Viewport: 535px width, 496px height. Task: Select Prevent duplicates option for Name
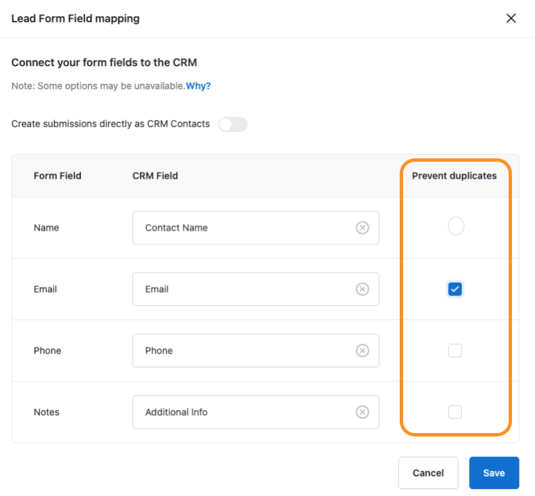pyautogui.click(x=456, y=227)
